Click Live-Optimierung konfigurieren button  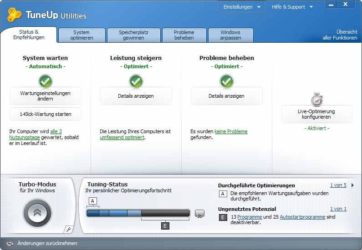317,114
